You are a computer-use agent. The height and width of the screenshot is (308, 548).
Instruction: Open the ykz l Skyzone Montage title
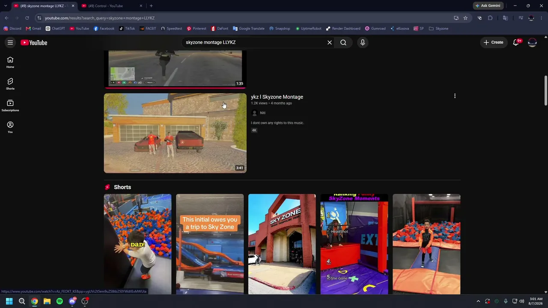coord(277,97)
